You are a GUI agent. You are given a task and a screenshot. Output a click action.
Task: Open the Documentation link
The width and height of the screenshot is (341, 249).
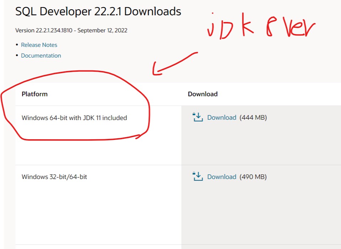(x=41, y=55)
